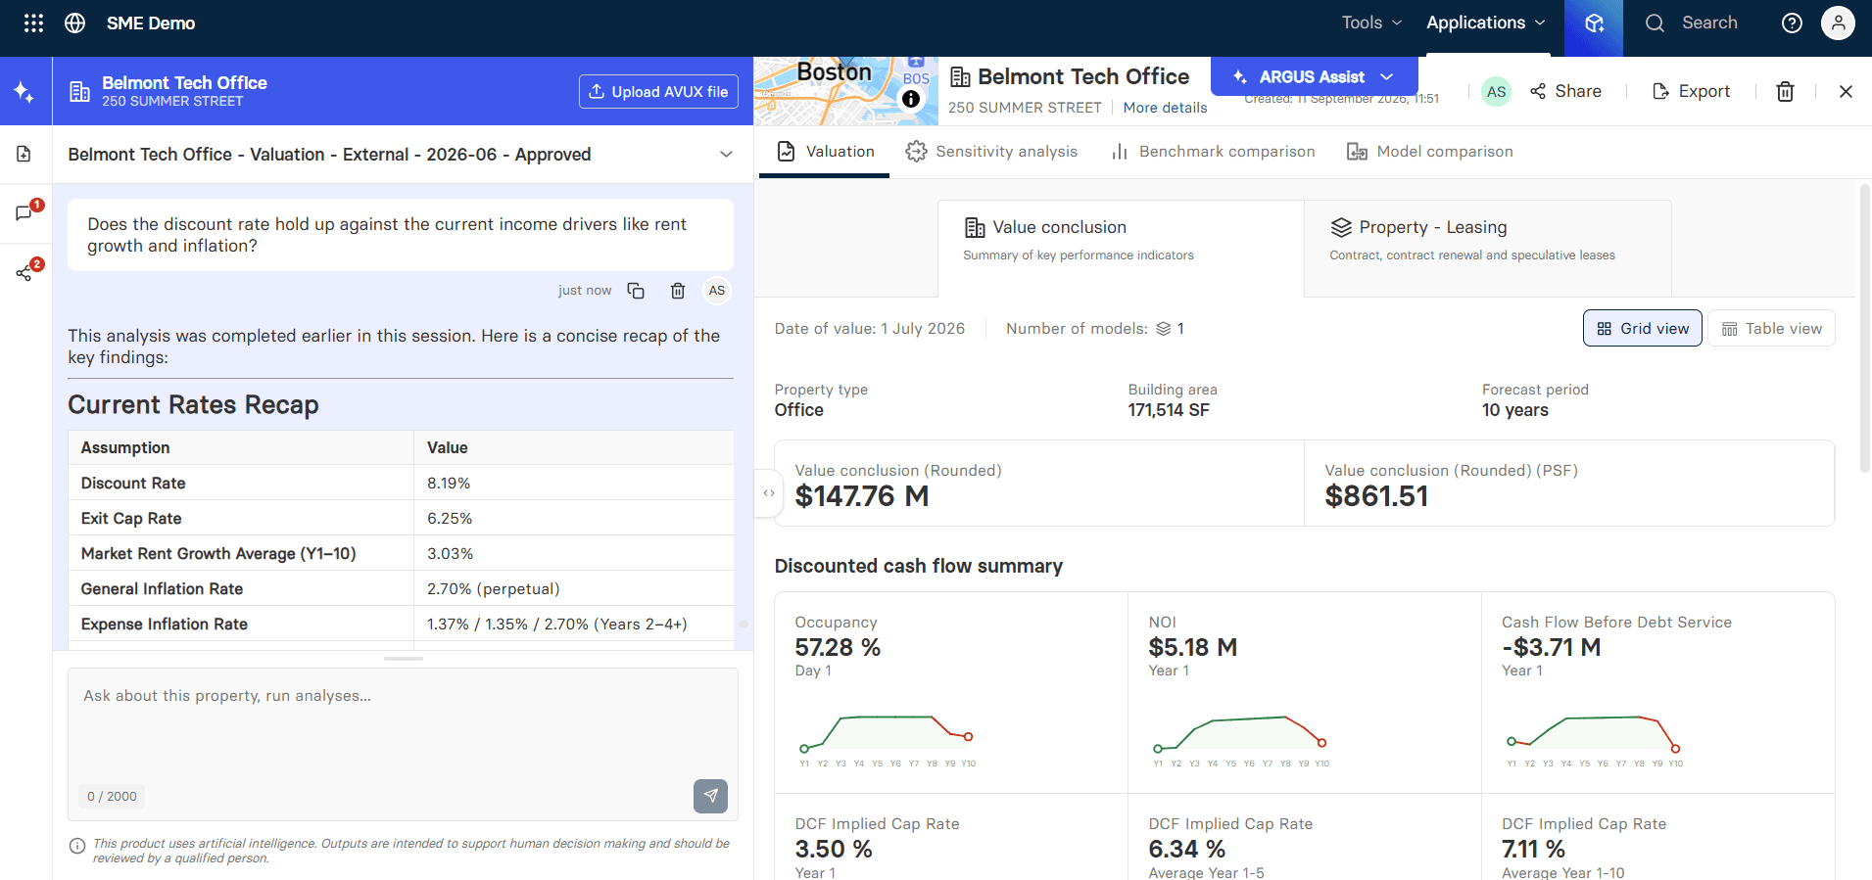Viewport: 1872px width, 880px height.
Task: Open the apps grid launcher
Action: click(x=33, y=23)
